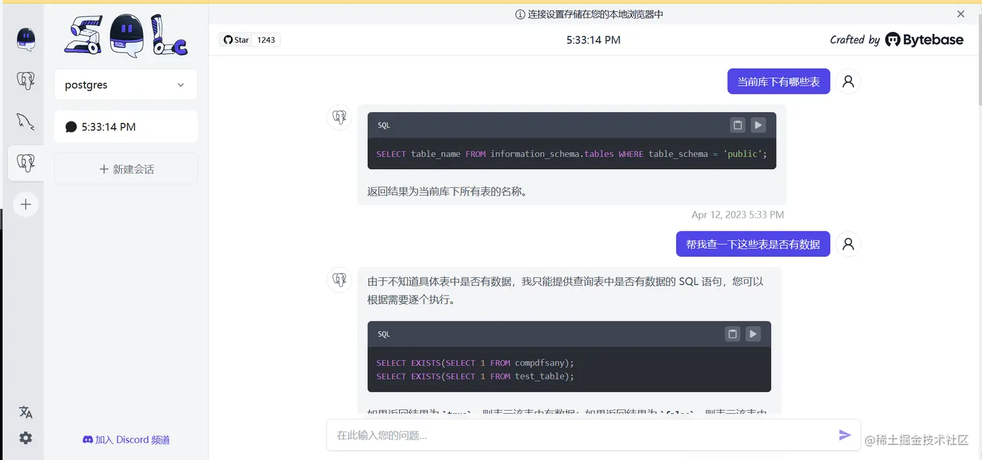Open the postgres database selector dropdown
Image resolution: width=982 pixels, height=460 pixels.
pyautogui.click(x=125, y=84)
